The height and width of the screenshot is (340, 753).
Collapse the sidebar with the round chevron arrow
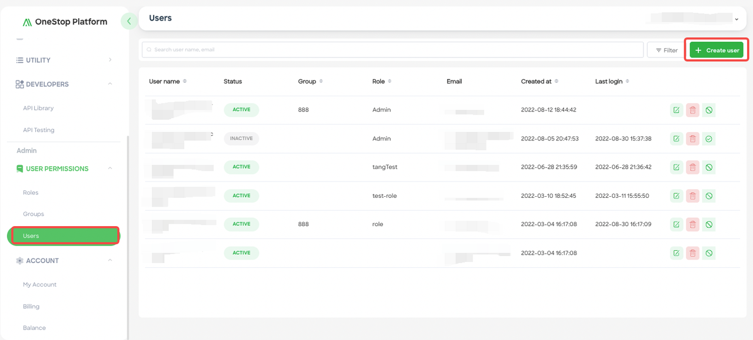[129, 21]
